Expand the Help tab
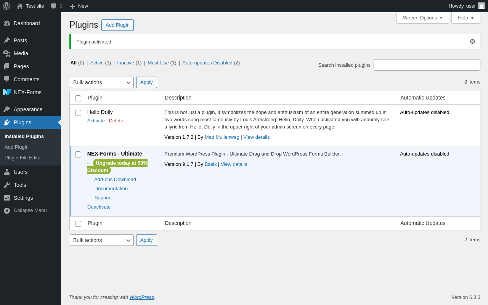The height and width of the screenshot is (305, 488). pyautogui.click(x=466, y=18)
